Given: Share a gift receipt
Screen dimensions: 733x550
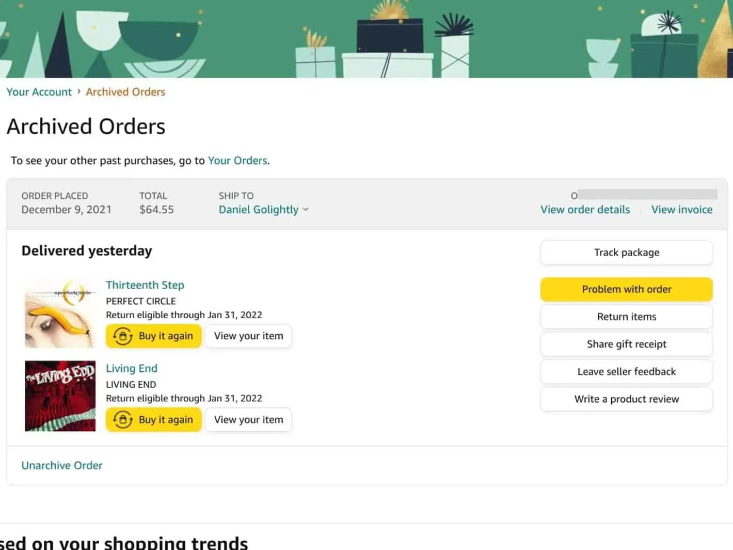Looking at the screenshot, I should tap(626, 344).
